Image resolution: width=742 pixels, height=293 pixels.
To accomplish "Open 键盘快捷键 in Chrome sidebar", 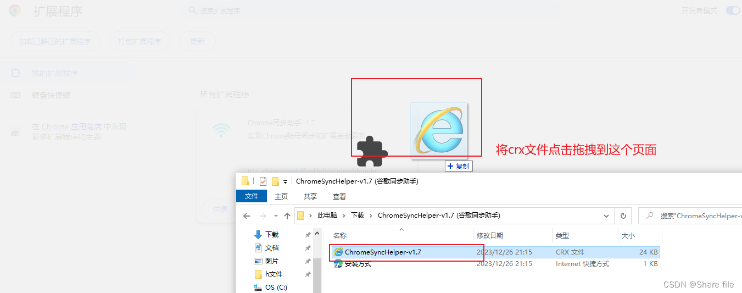I will (x=51, y=95).
